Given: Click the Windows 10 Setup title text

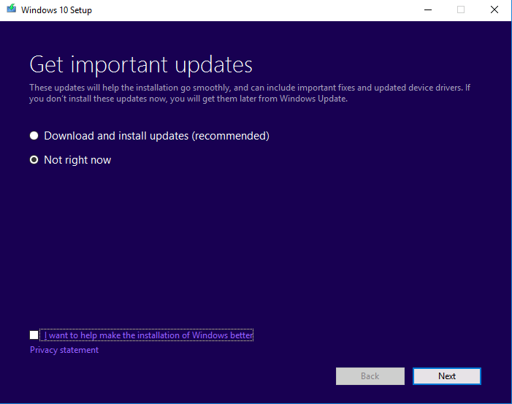Looking at the screenshot, I should 56,10.
